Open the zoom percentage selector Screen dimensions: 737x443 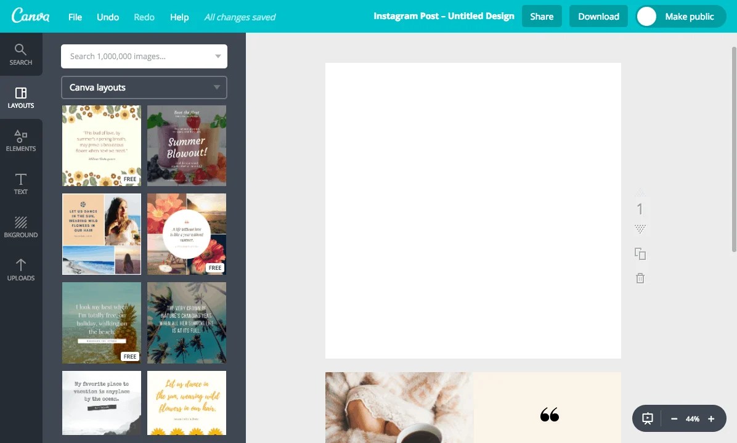pyautogui.click(x=693, y=418)
